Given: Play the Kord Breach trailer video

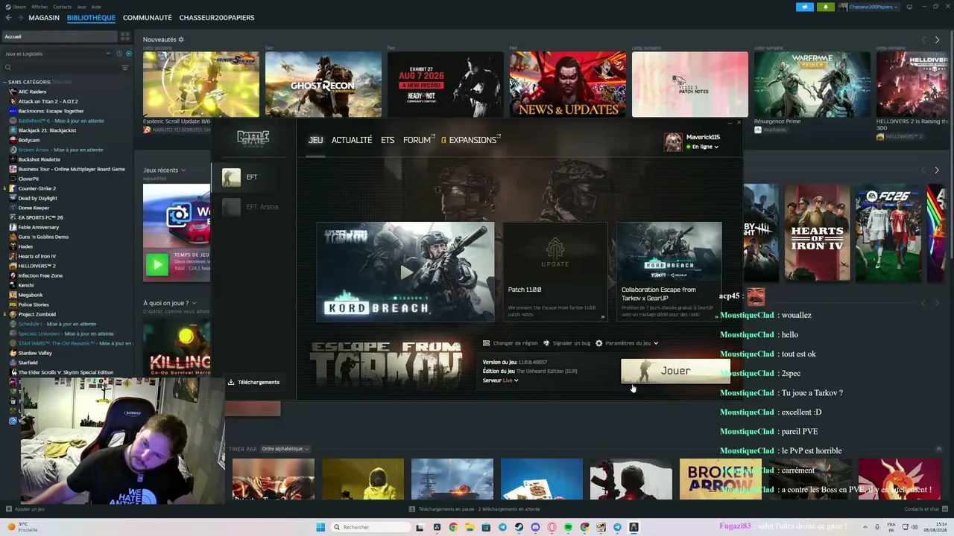Looking at the screenshot, I should click(405, 272).
